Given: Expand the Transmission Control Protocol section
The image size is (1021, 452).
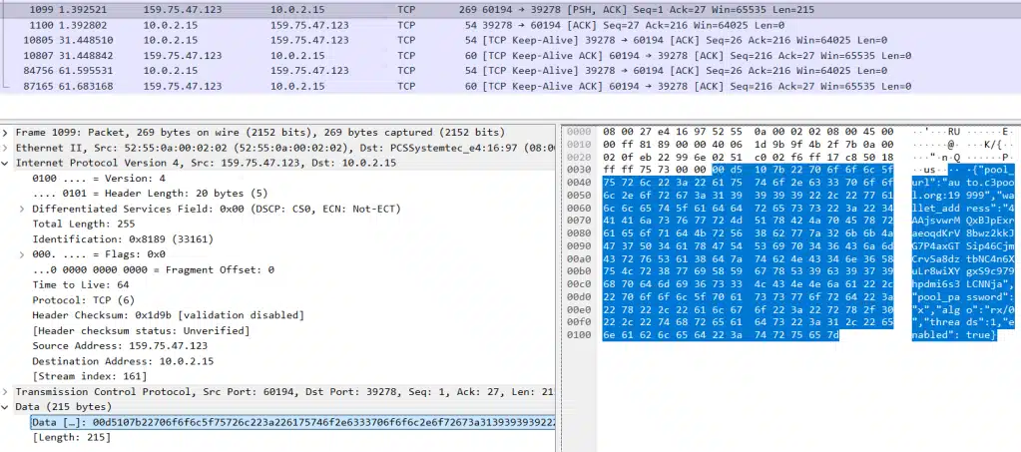Looking at the screenshot, I should click(7, 393).
